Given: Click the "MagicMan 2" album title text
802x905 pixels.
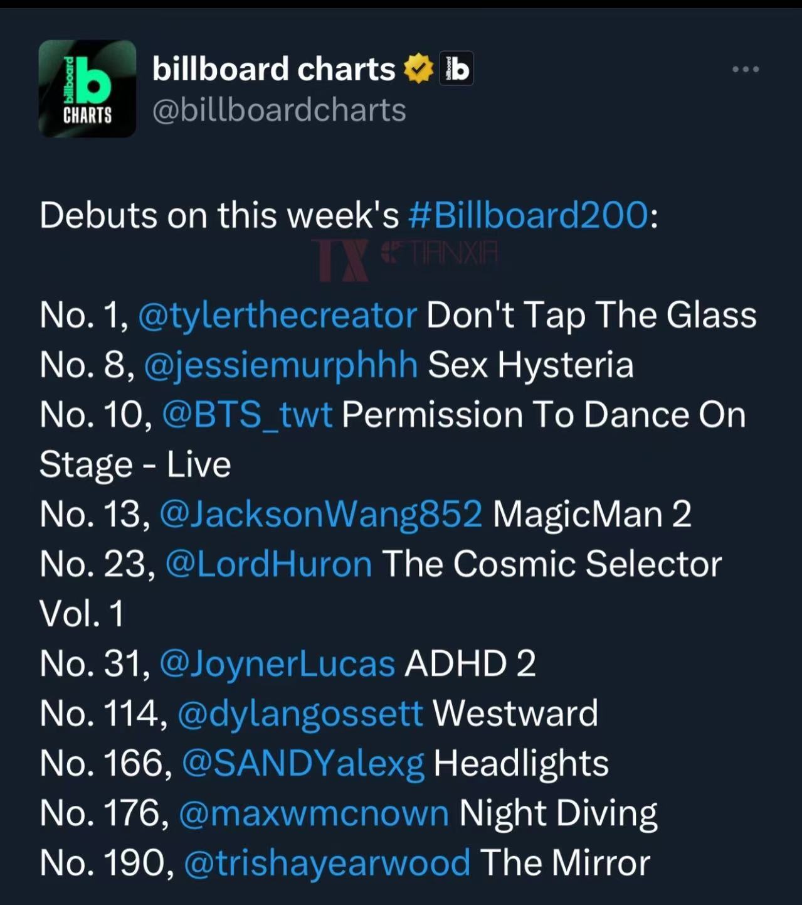Looking at the screenshot, I should coord(591,513).
